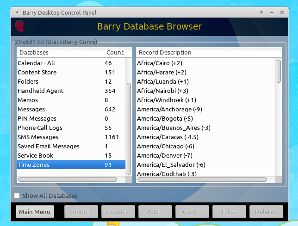Select the America/Bogota (-5) record

[x=206, y=119]
